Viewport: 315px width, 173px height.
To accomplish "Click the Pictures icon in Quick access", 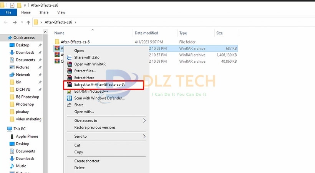I will click(x=12, y=67).
